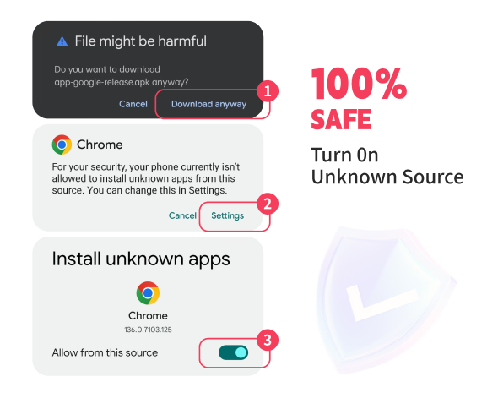Screen dimensions: 498x409
Task: Click the red step 2 badge
Action: [268, 204]
